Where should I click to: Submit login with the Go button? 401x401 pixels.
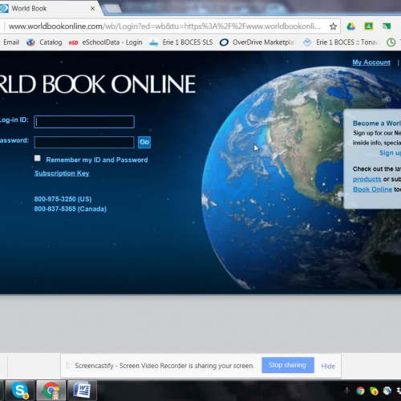[144, 142]
